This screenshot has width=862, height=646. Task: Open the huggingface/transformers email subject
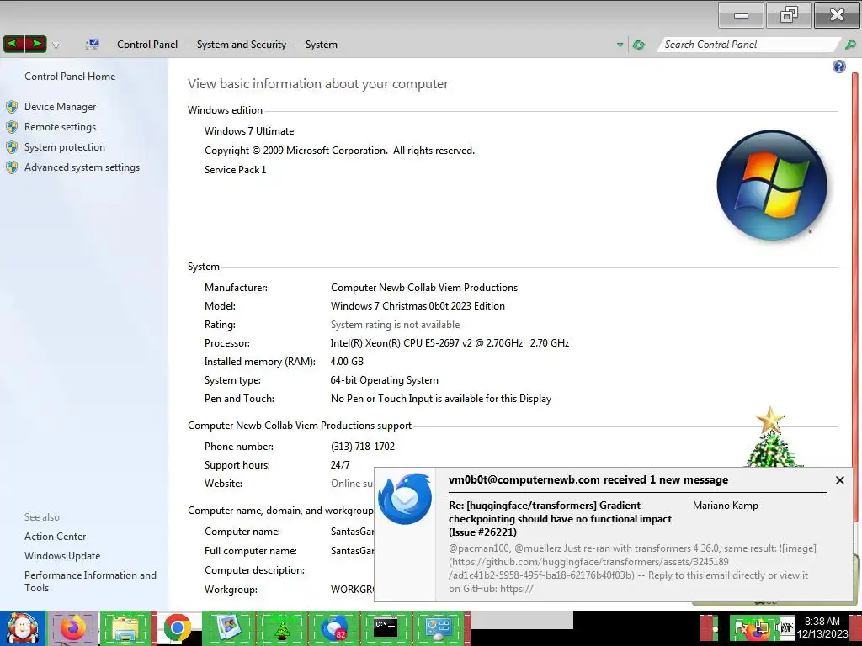coord(560,518)
